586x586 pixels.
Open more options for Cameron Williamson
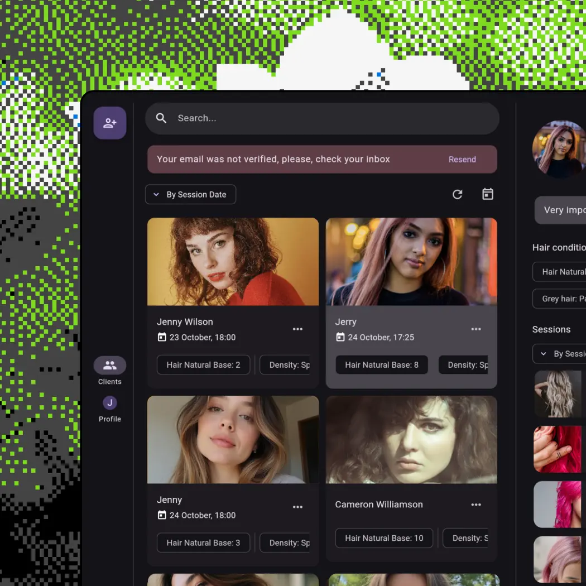pyautogui.click(x=476, y=505)
